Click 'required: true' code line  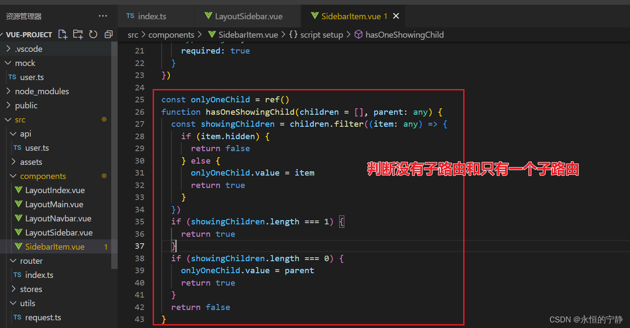216,51
